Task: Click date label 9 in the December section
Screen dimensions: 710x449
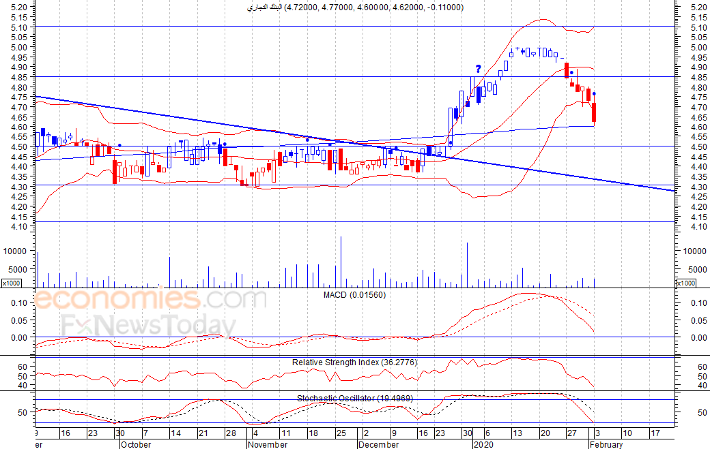Action: [x=393, y=433]
